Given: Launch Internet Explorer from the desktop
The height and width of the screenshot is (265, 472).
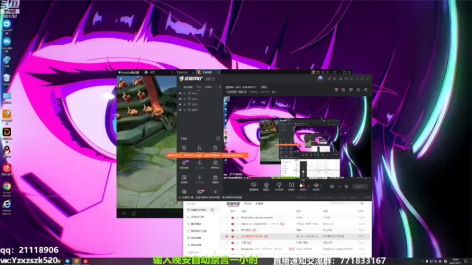Looking at the screenshot, I should 6,207.
